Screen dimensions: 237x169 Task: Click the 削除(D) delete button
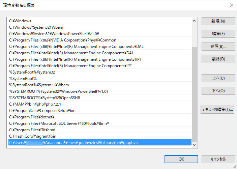tap(218, 59)
